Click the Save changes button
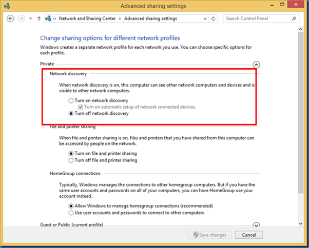 pyautogui.click(x=209, y=235)
